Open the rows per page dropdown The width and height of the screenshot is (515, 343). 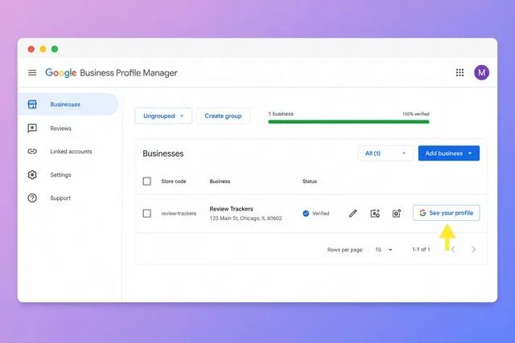click(384, 250)
